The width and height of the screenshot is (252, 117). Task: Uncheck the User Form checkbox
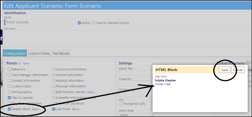pyautogui.click(x=54, y=109)
